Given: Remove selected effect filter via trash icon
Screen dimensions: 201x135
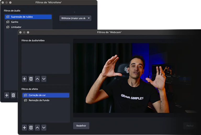Looking at the screenshot, I should coord(31,127).
